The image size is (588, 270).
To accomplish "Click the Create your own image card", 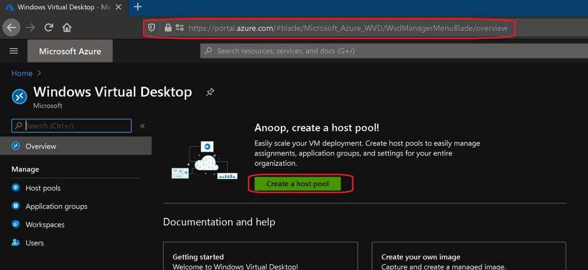I will (469, 256).
